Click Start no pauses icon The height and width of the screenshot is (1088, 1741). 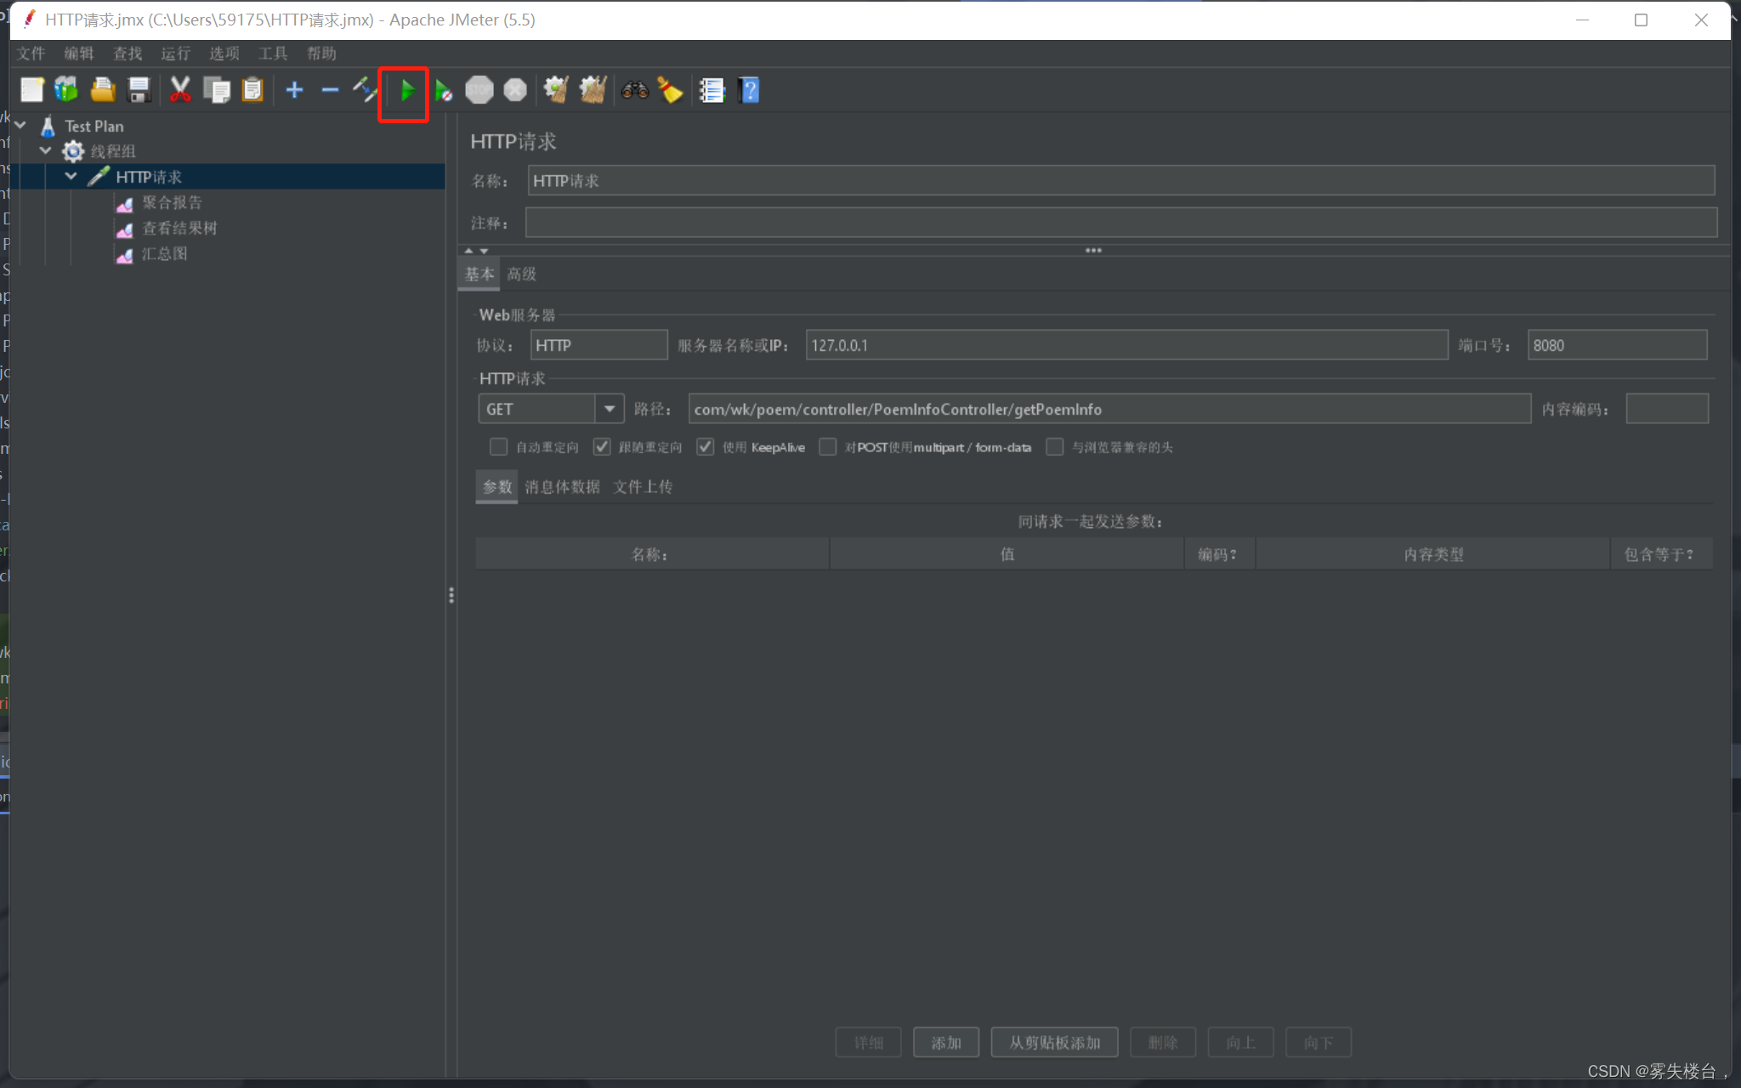click(443, 89)
